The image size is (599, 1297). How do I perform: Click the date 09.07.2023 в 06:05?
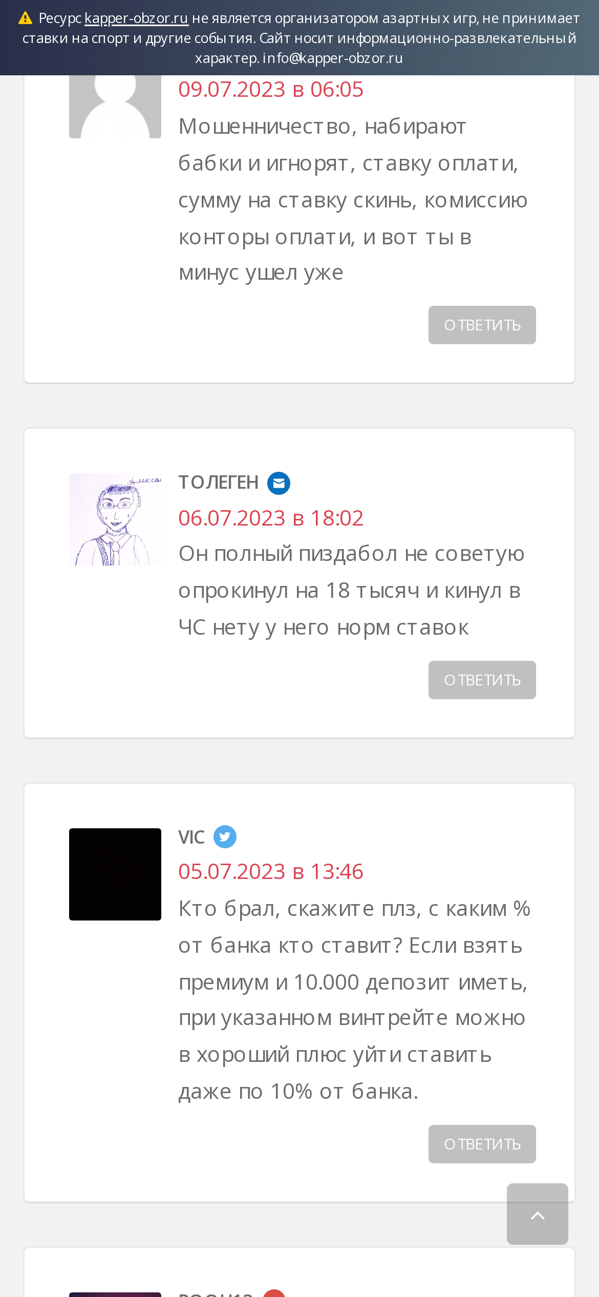[x=271, y=90]
